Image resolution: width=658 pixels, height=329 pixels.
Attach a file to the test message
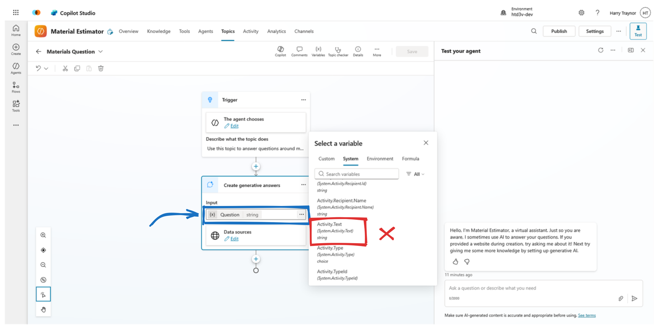[x=620, y=298]
